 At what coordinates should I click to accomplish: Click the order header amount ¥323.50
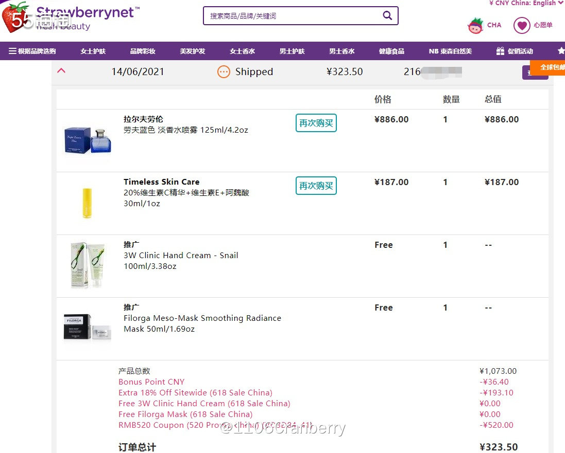(x=345, y=71)
